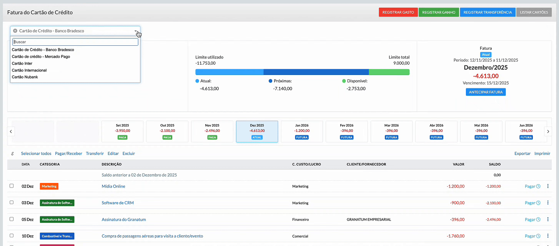Tick the checkbox for 02 Dez Mídia Online
The width and height of the screenshot is (559, 246).
coord(12,186)
